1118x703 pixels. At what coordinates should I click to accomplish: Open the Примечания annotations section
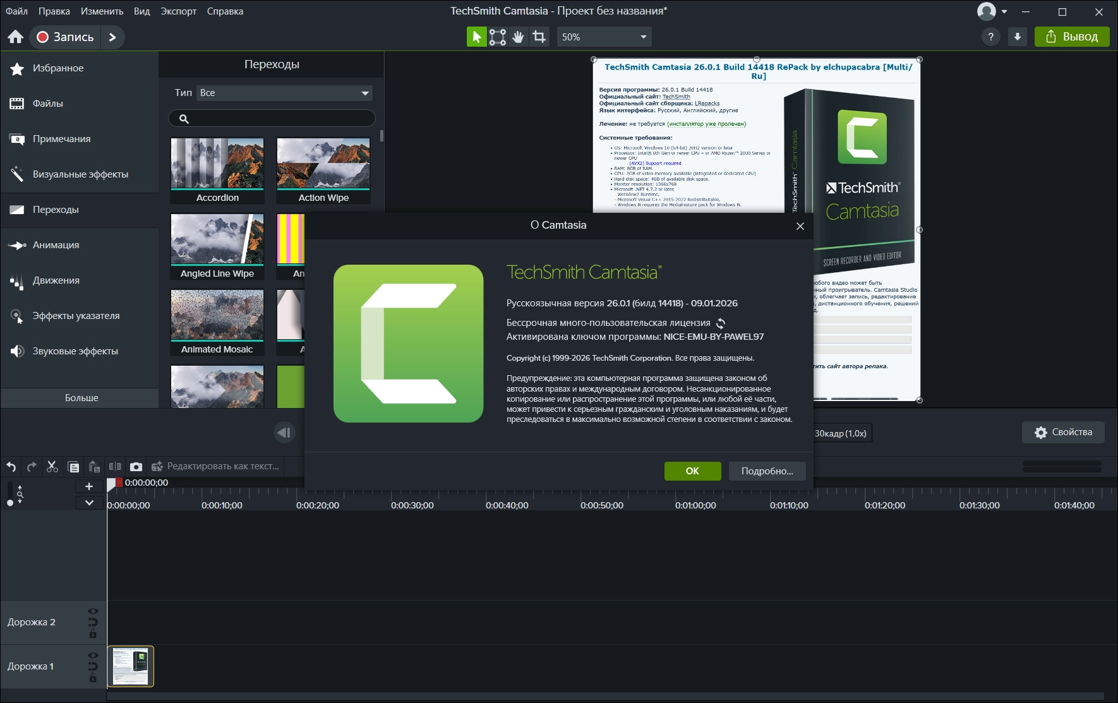[x=80, y=139]
